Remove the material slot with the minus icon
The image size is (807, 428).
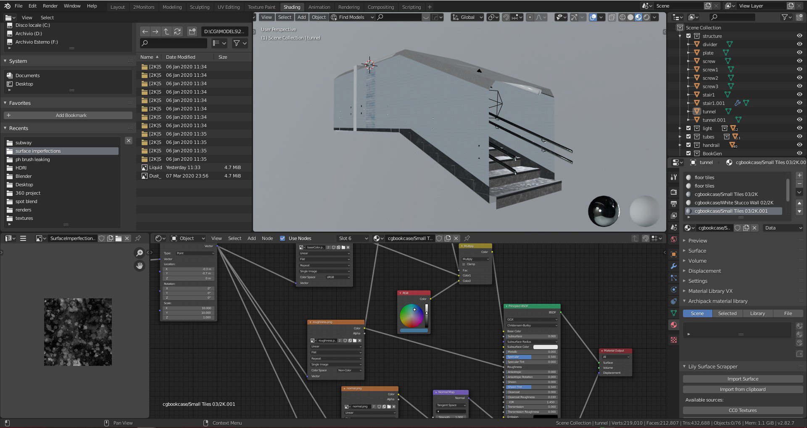799,183
